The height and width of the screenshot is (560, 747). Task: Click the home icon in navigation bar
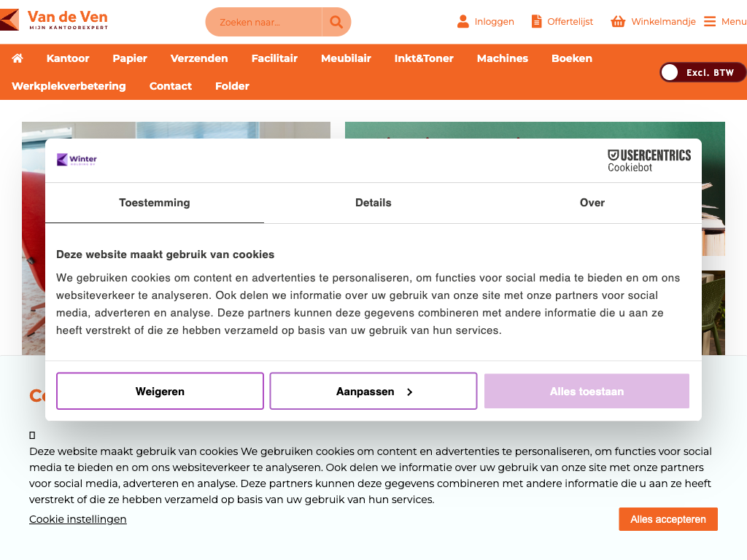[18, 58]
